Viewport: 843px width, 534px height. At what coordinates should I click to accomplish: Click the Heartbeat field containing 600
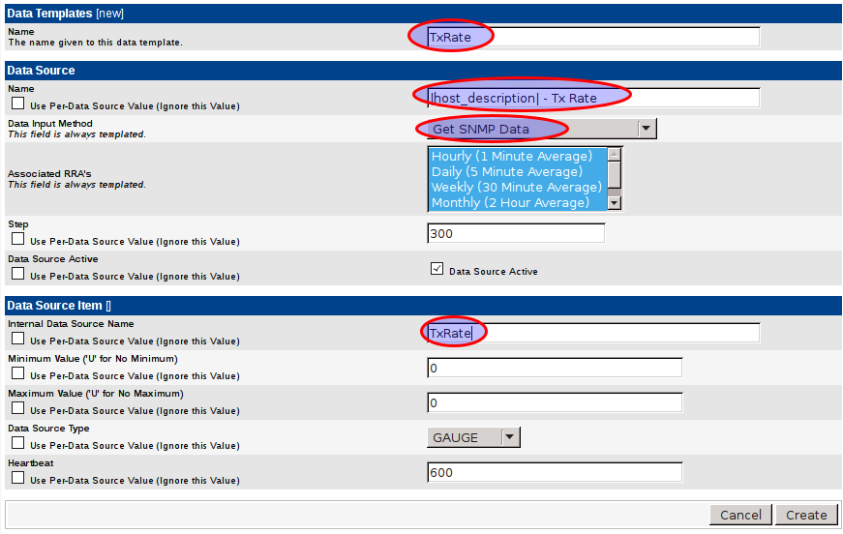[x=554, y=472]
